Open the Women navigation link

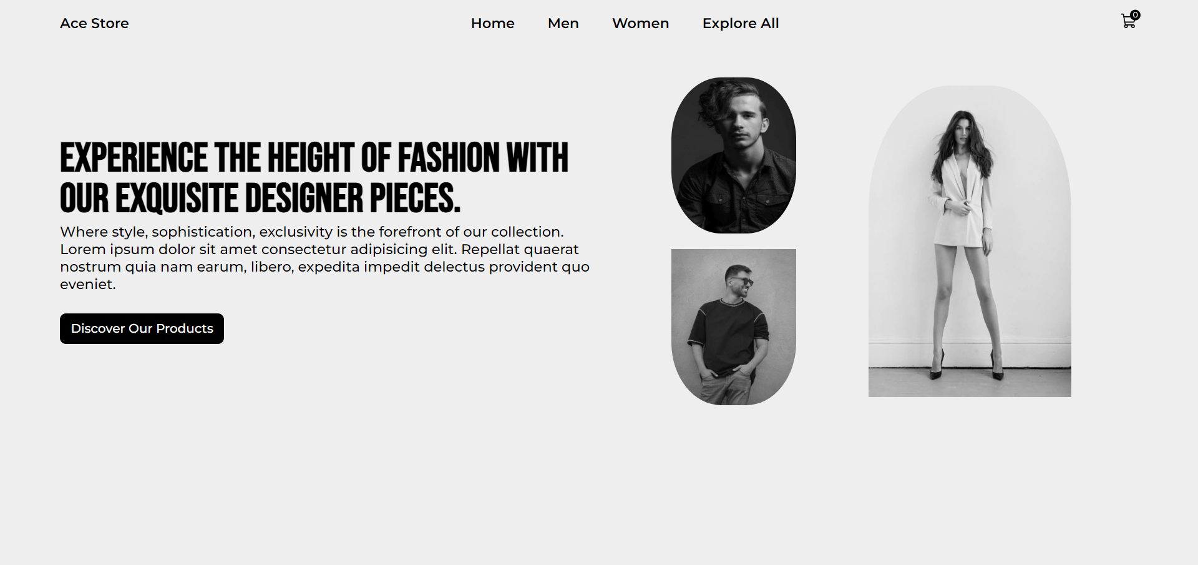[x=640, y=23]
